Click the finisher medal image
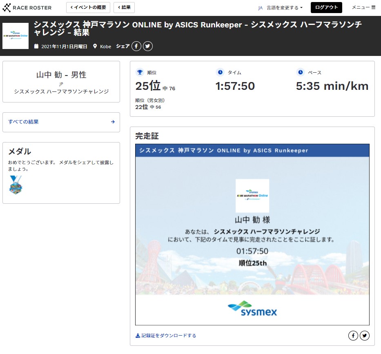Image resolution: width=381 pixels, height=354 pixels. point(16,185)
